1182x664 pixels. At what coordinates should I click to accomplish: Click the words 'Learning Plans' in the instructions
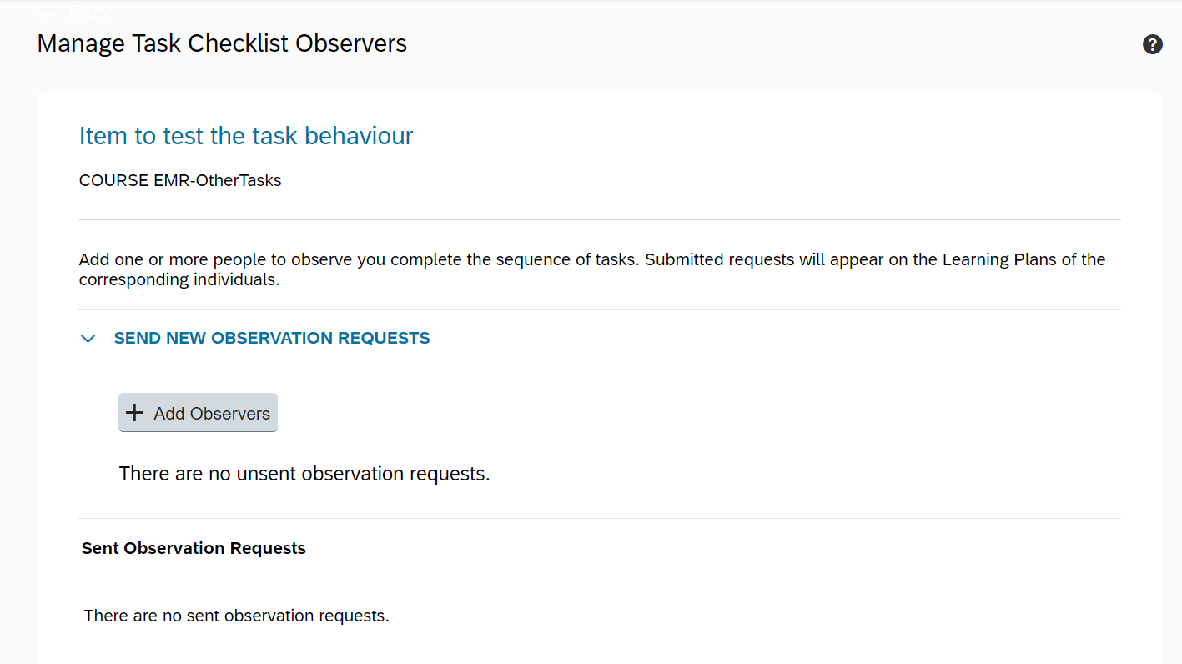pyautogui.click(x=999, y=259)
